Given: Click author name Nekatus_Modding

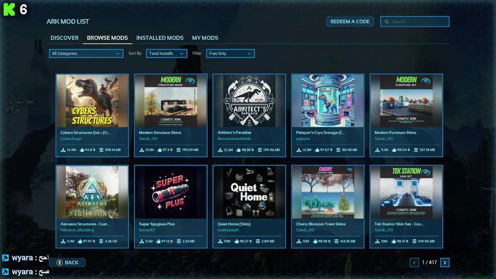Looking at the screenshot, I should tap(77, 230).
